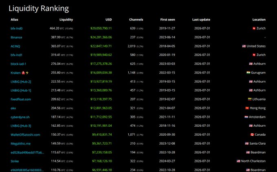
Task: Click the USD column header
Action: tap(109, 20)
